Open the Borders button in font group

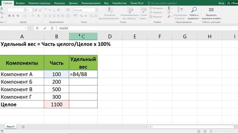click(x=25, y=16)
